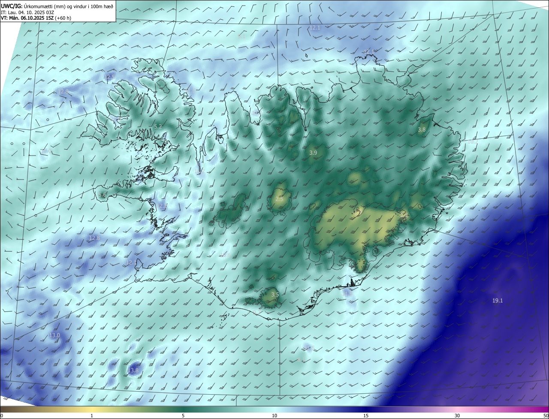
Task: Click the 30 tick on the color scale
Action: point(457,416)
